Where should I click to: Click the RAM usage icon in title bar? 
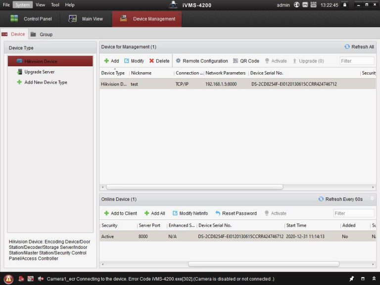[x=313, y=4]
